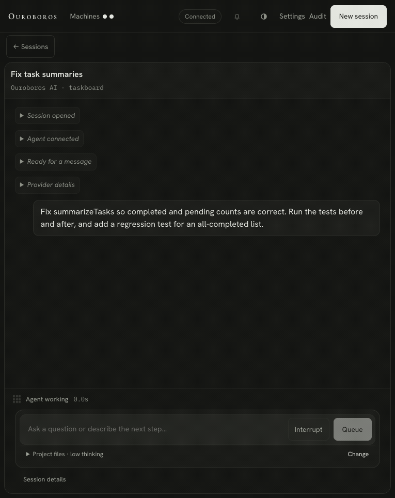
Task: Expand the Provider details entry
Action: tap(48, 185)
